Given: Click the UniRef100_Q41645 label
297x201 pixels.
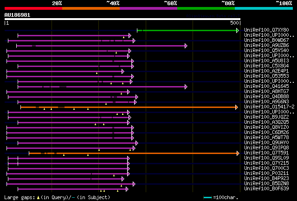Looking at the screenshot, I should pos(266,86).
